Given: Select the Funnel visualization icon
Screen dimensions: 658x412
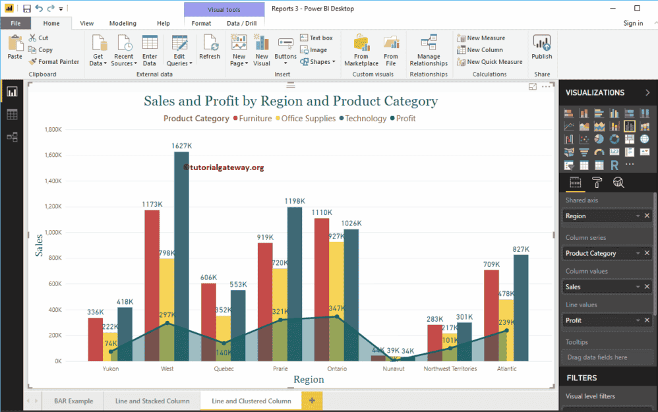Looking at the screenshot, I should (x=584, y=152).
